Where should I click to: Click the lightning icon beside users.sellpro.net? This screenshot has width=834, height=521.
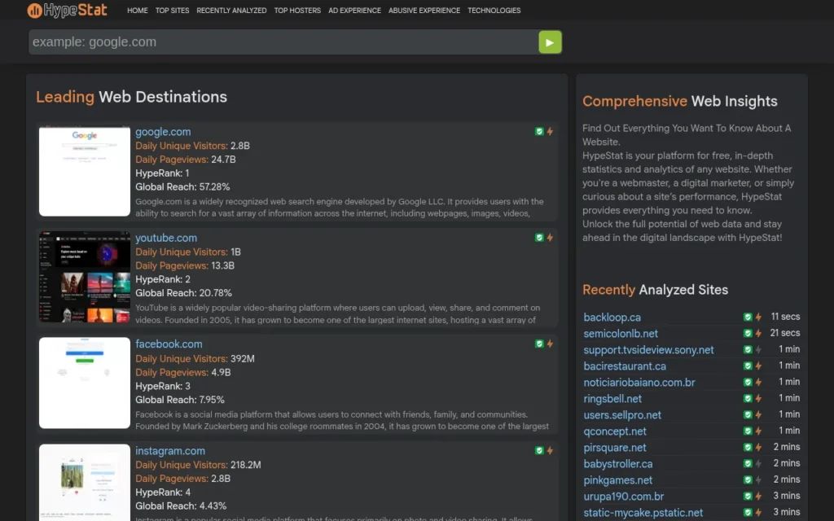click(758, 414)
